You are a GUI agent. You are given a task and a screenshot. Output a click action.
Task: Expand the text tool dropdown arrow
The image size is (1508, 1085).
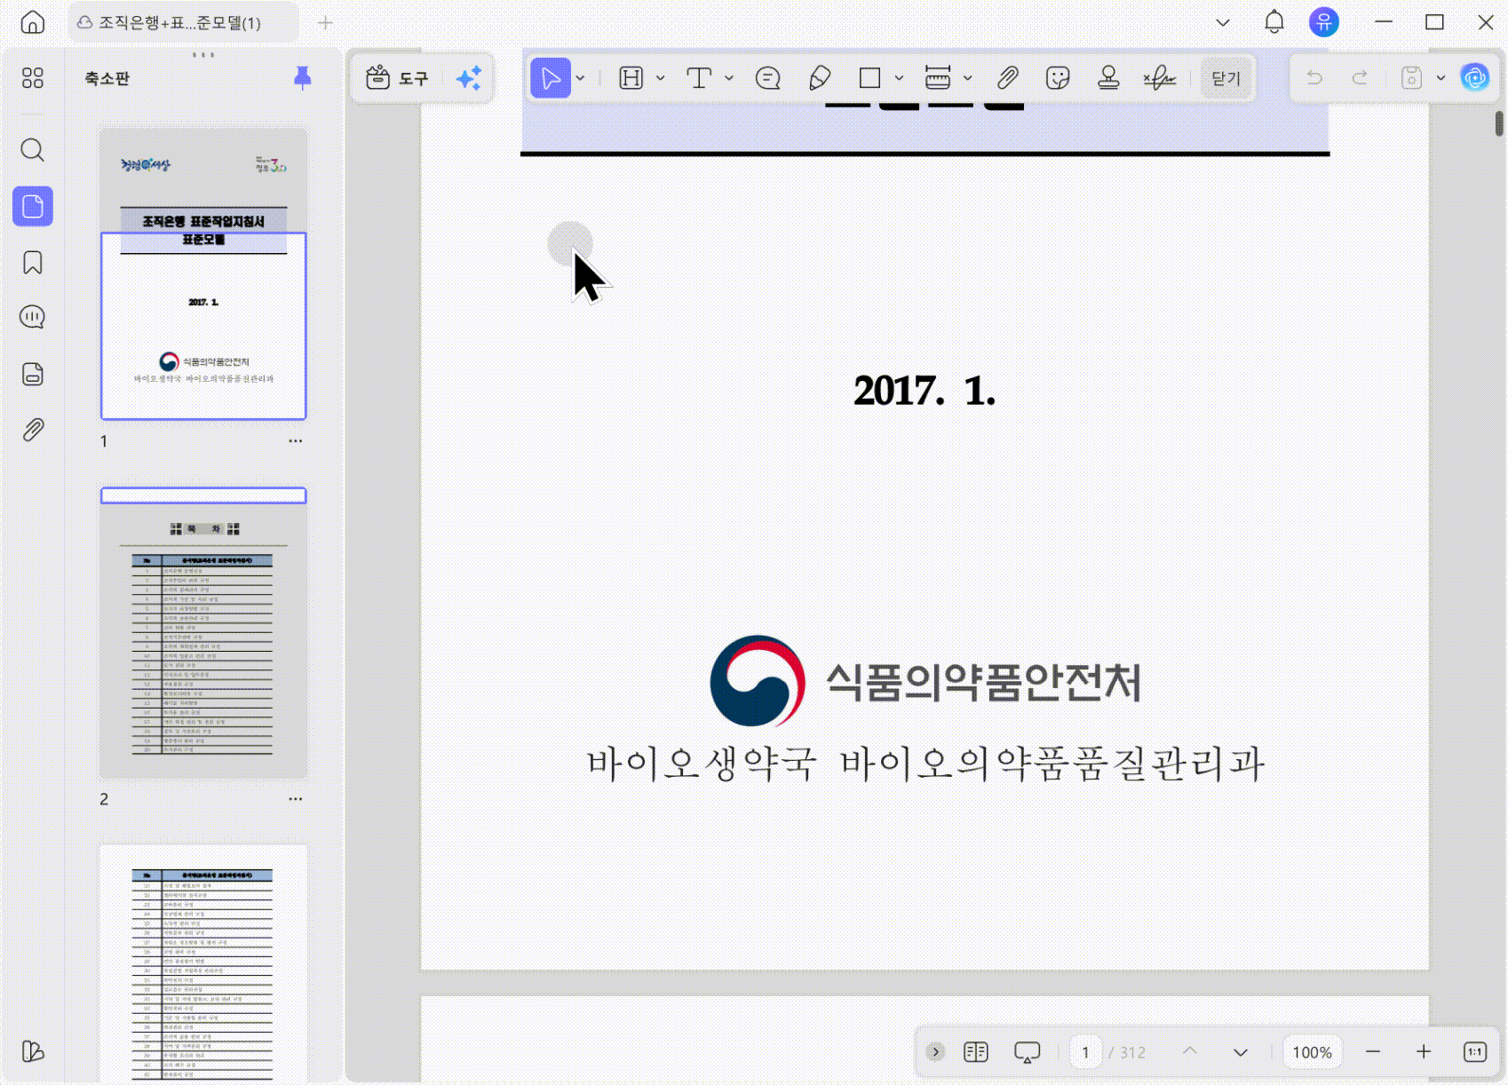tap(729, 78)
